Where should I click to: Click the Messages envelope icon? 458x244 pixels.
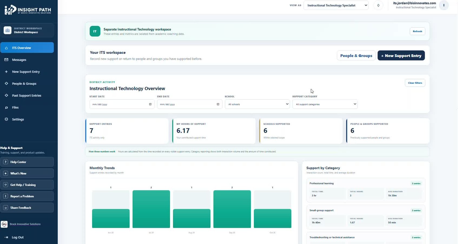pos(6,60)
